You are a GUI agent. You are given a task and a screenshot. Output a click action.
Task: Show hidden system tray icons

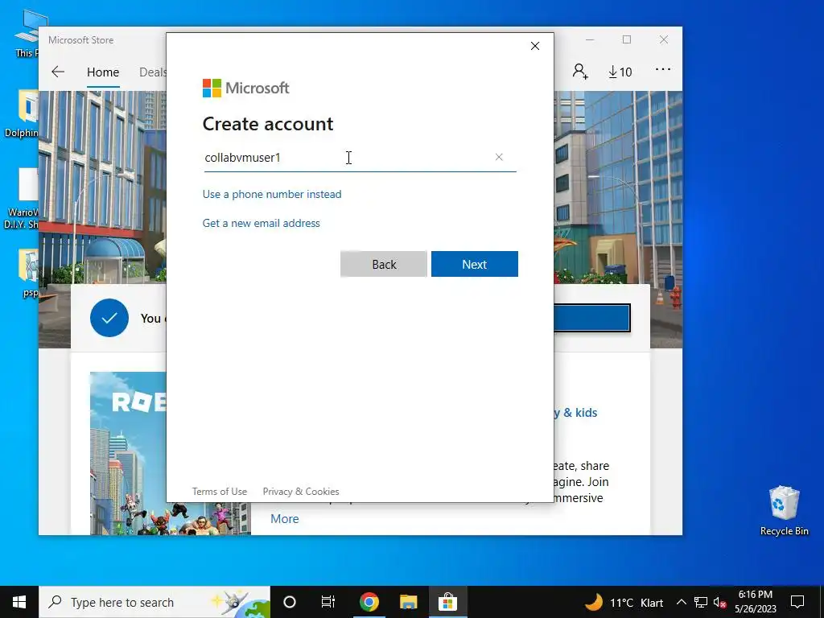(681, 602)
